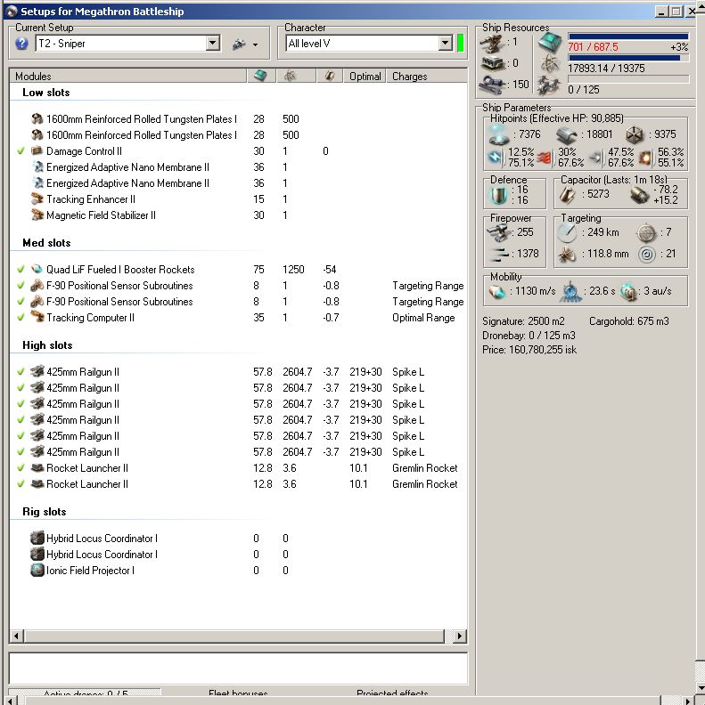
Task: Toggle the Damage Control II active checkmark
Action: tap(20, 151)
